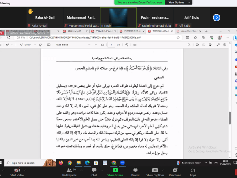The image size is (237, 178).
Task: Show next participants with blue arrow
Action: click(x=216, y=17)
